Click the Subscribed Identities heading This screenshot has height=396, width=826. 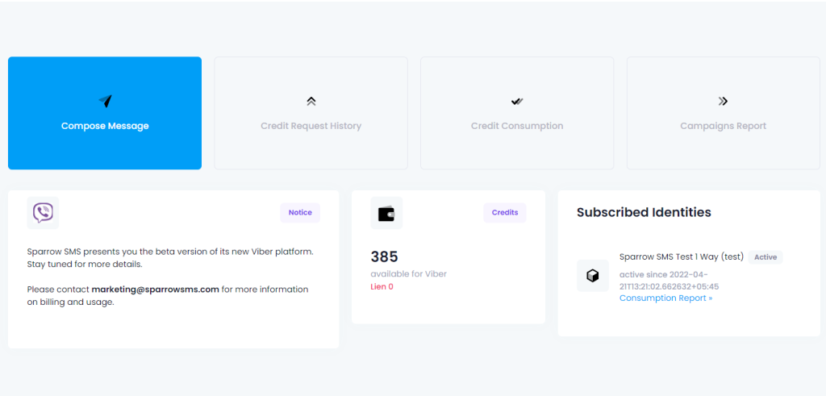coord(644,212)
